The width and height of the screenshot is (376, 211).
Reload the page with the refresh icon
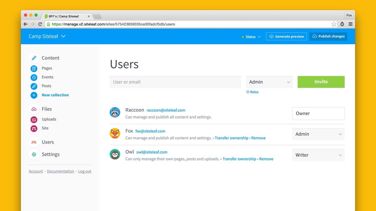click(x=40, y=24)
